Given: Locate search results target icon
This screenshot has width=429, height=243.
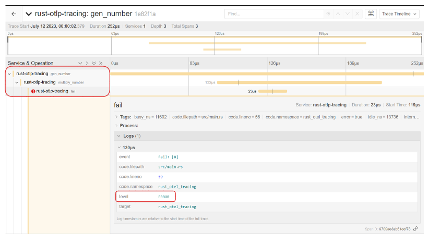Looking at the screenshot, I should point(328,14).
